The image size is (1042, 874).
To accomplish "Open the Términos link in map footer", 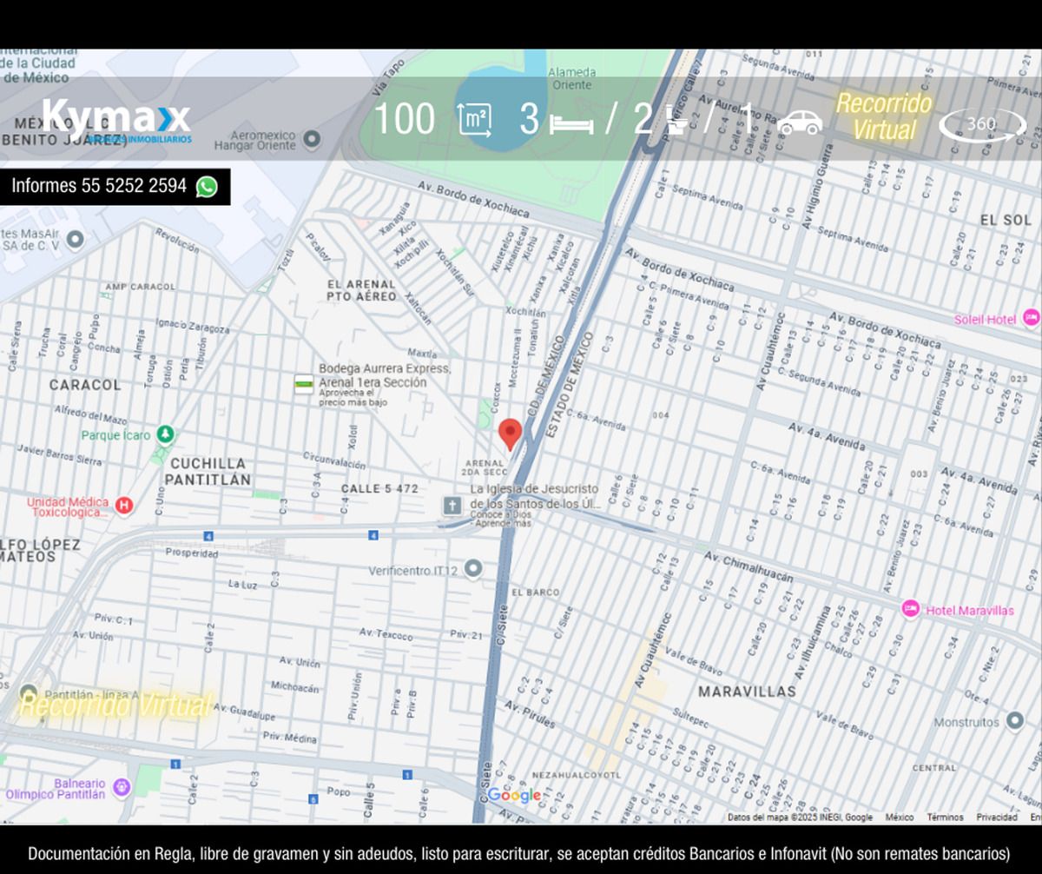I will (945, 818).
